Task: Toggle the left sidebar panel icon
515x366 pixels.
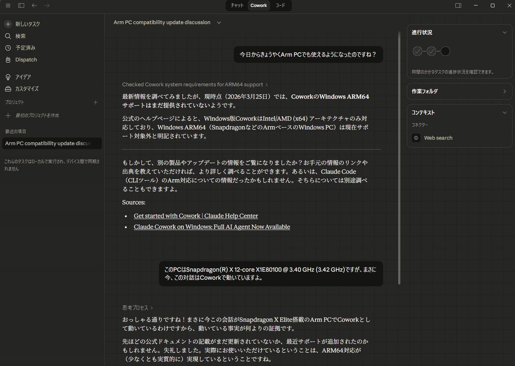Action: (x=21, y=6)
